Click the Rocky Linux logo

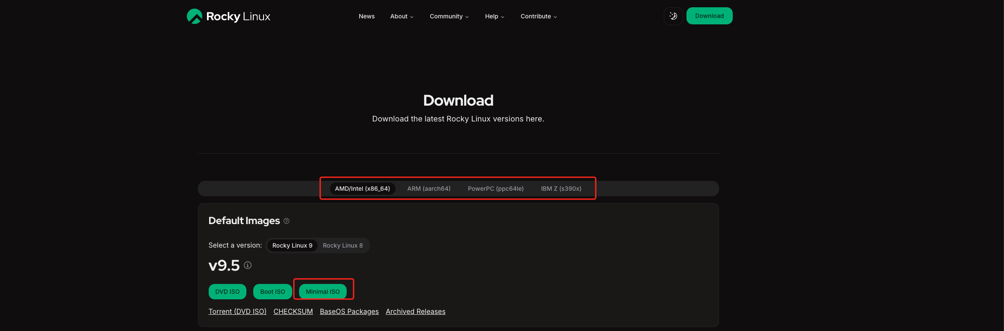[228, 16]
